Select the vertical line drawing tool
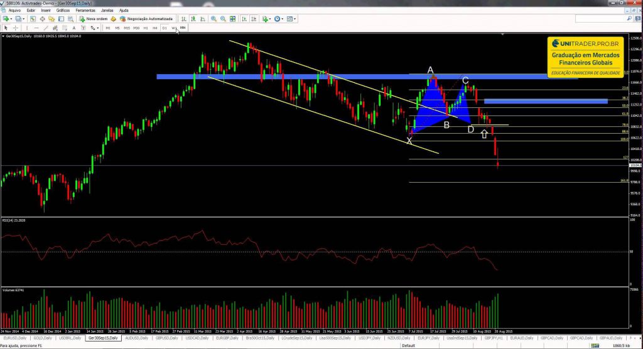The height and width of the screenshot is (349, 643). 27,28
